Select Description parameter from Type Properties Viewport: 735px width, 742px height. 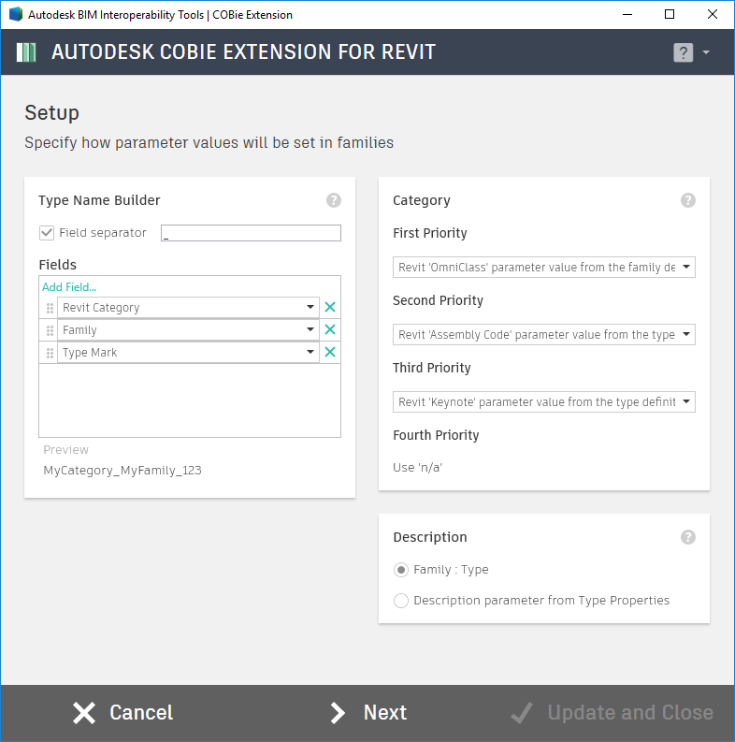pyautogui.click(x=401, y=601)
